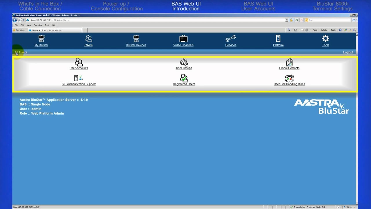This screenshot has height=209, width=371.
Task: Stop loading with the red X icon
Action: coord(301,20)
